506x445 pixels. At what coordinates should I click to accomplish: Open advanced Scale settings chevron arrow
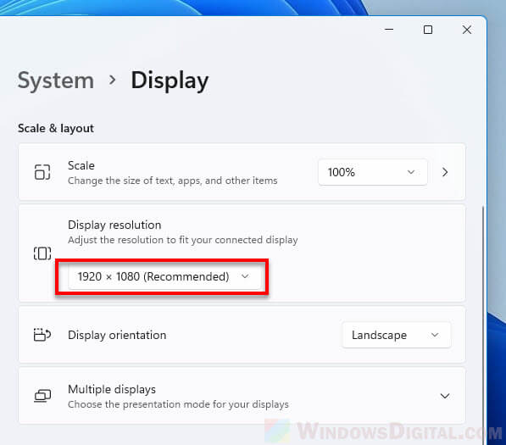445,172
